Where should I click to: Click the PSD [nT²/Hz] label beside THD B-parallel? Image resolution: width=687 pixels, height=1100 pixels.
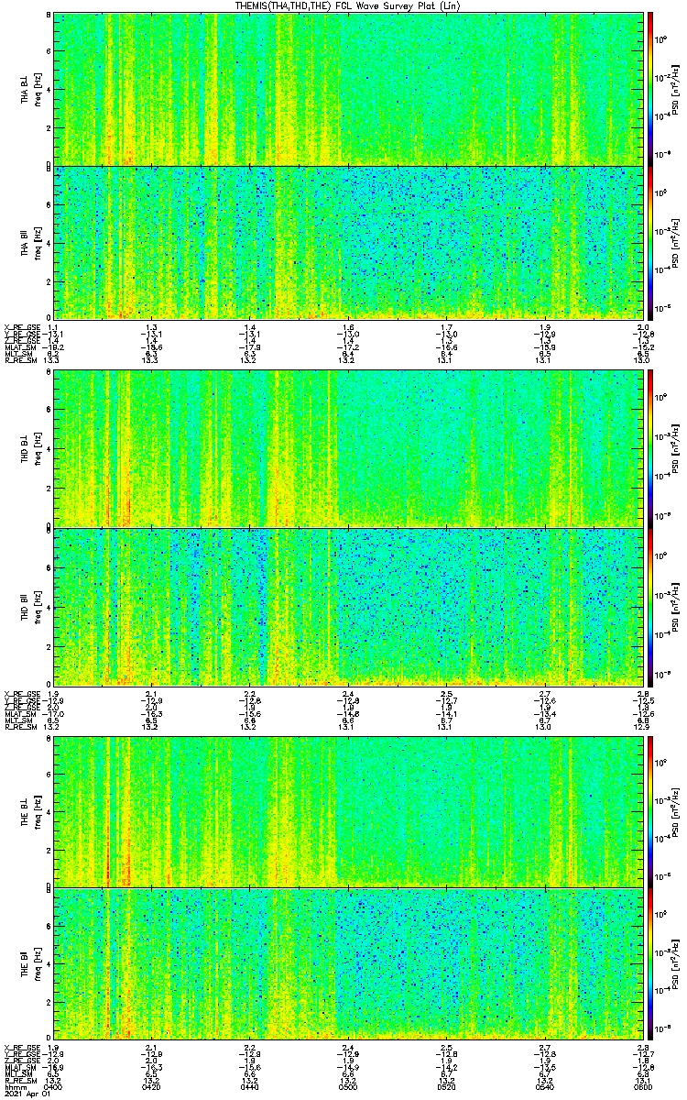(x=676, y=605)
